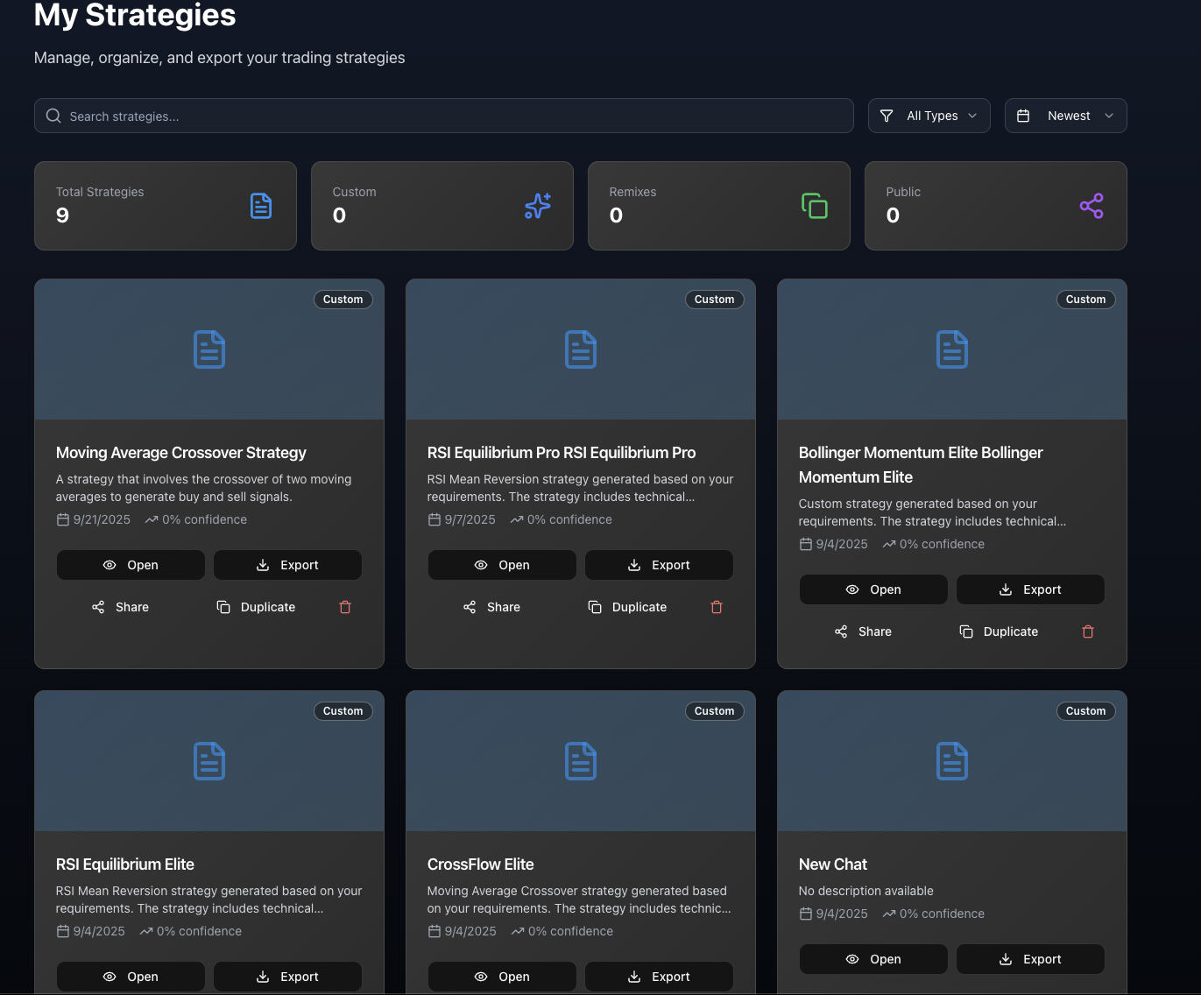Click the Remixes copy icon
The image size is (1201, 995).
[815, 206]
